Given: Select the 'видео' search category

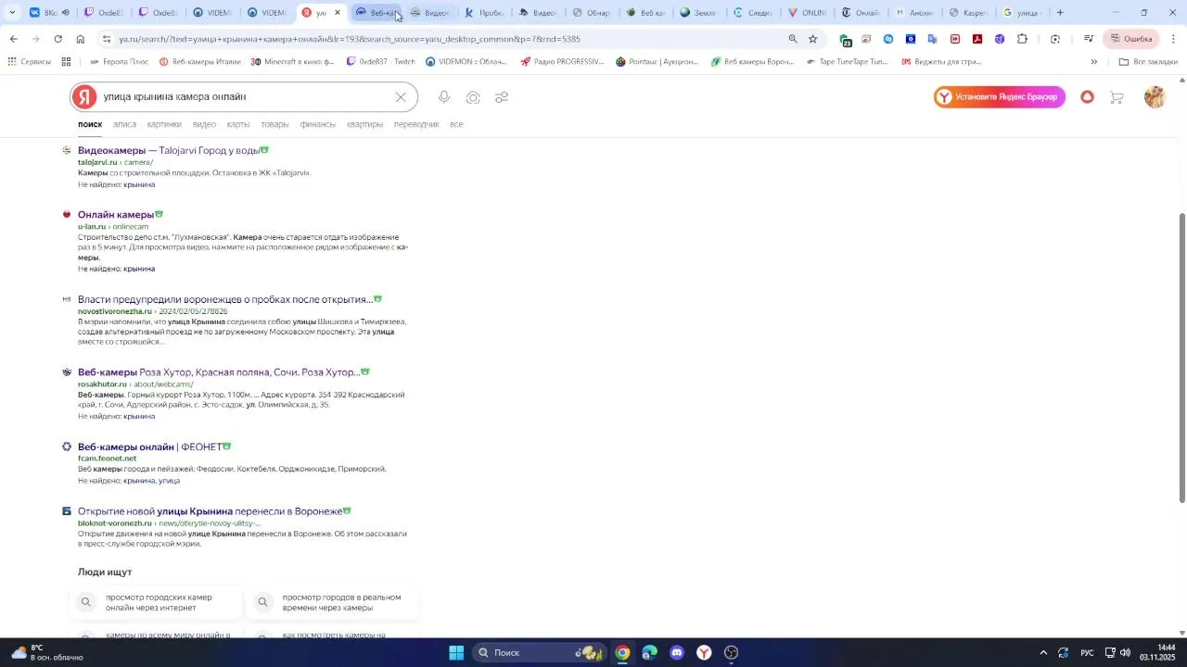Looking at the screenshot, I should (204, 124).
